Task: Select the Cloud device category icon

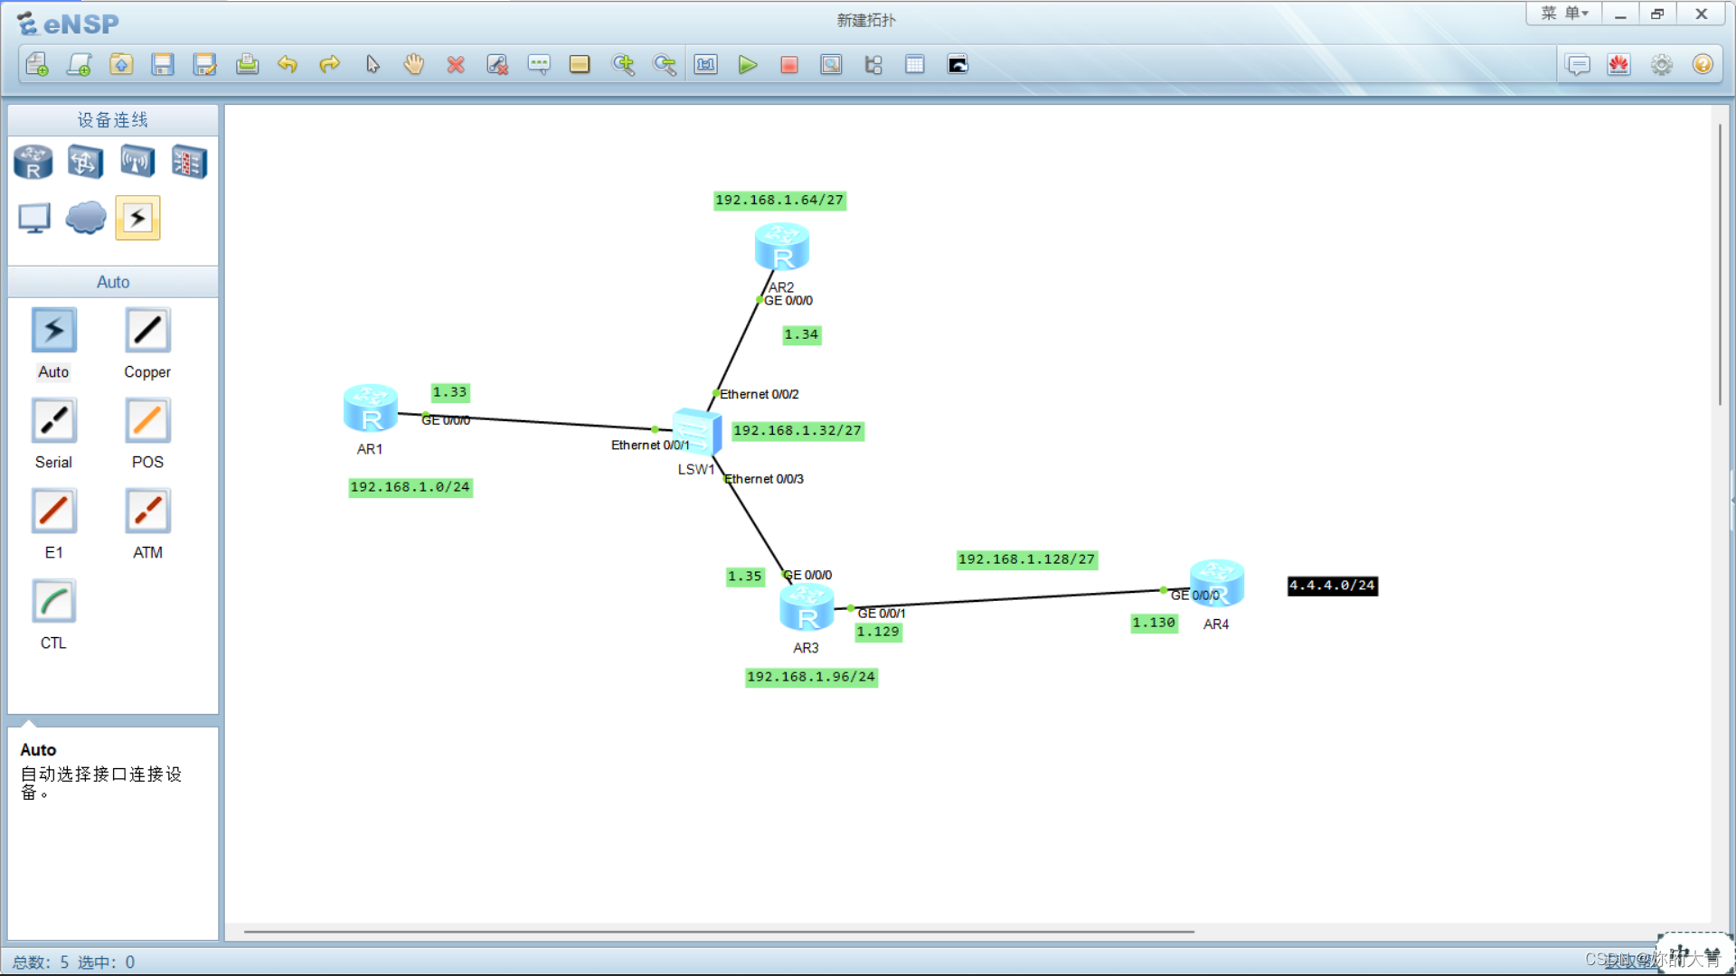Action: point(86,218)
